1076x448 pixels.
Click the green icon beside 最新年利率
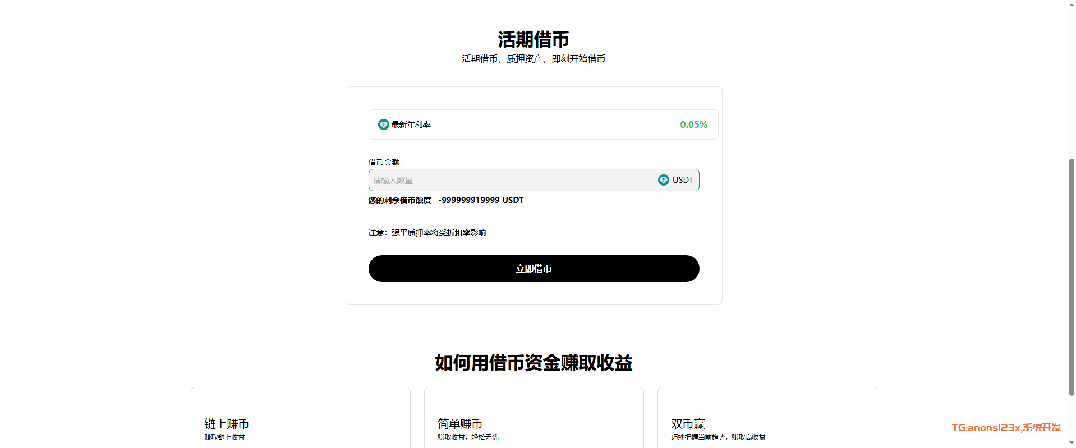383,124
